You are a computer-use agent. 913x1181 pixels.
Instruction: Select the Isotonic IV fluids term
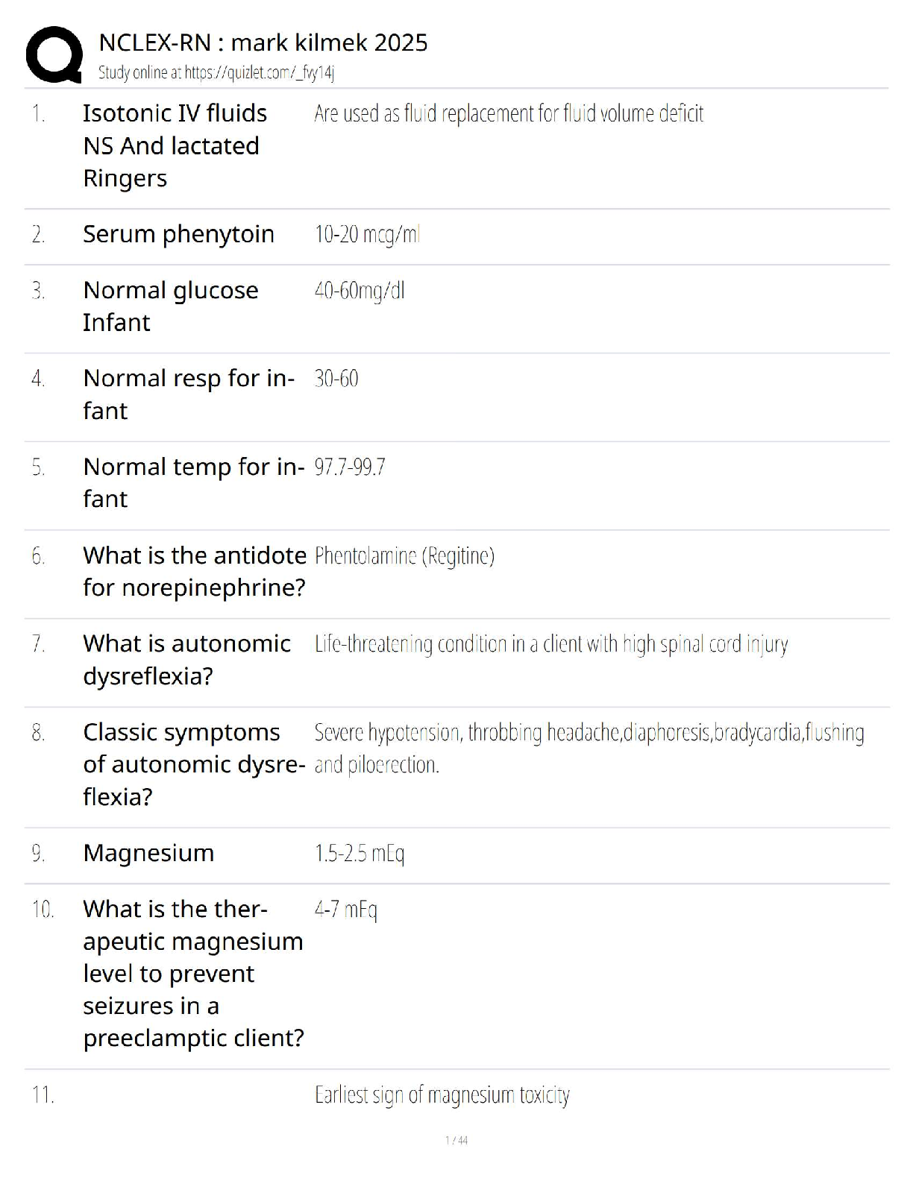click(175, 145)
